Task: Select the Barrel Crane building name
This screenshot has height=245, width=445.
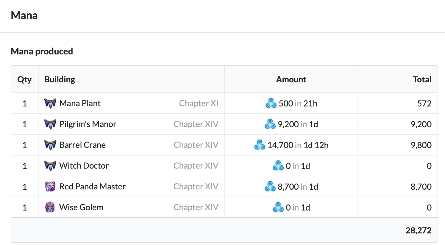Action: pos(82,145)
